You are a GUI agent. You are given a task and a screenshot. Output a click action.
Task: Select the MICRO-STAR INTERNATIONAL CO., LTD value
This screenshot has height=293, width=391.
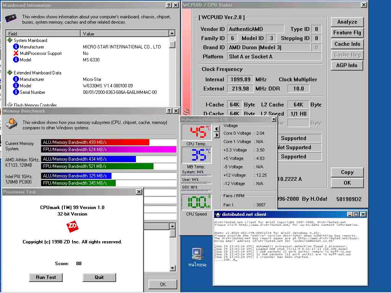tap(122, 47)
